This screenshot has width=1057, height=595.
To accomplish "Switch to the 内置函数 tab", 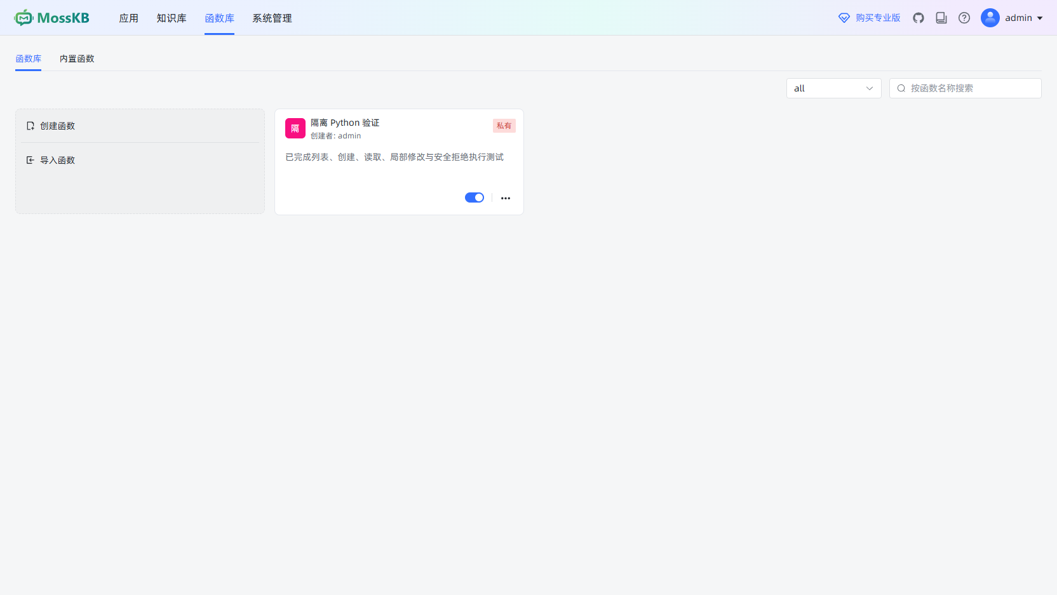I will pyautogui.click(x=77, y=58).
